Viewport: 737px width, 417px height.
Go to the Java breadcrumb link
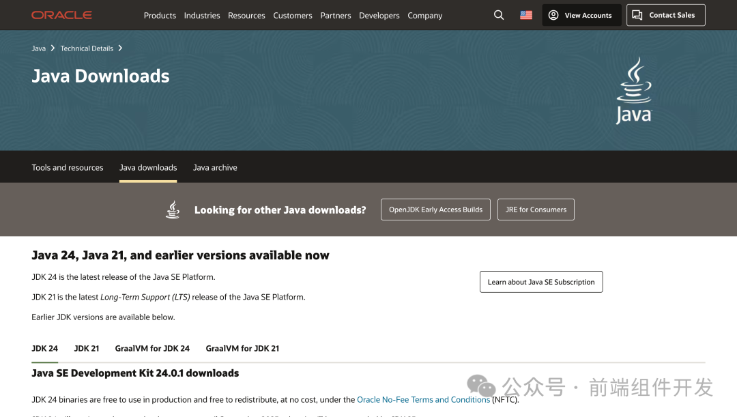(x=38, y=48)
